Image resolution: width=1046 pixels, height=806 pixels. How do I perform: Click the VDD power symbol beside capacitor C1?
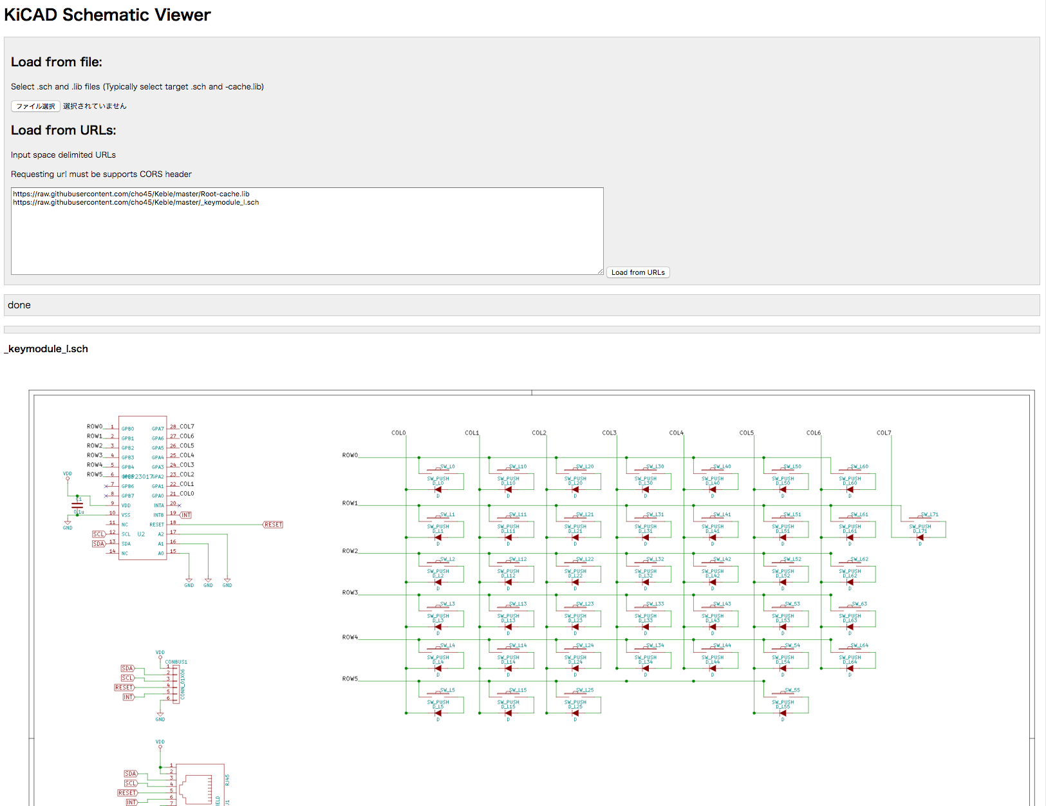pyautogui.click(x=68, y=476)
